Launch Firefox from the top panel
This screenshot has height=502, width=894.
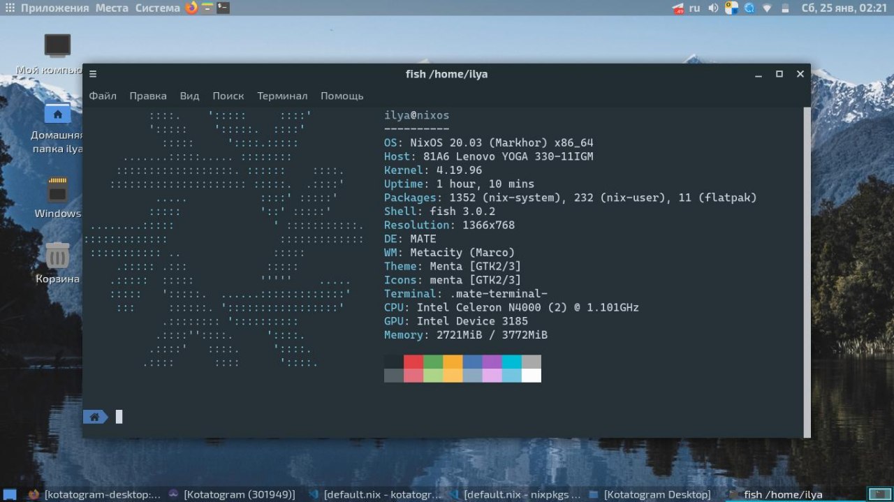tap(191, 8)
